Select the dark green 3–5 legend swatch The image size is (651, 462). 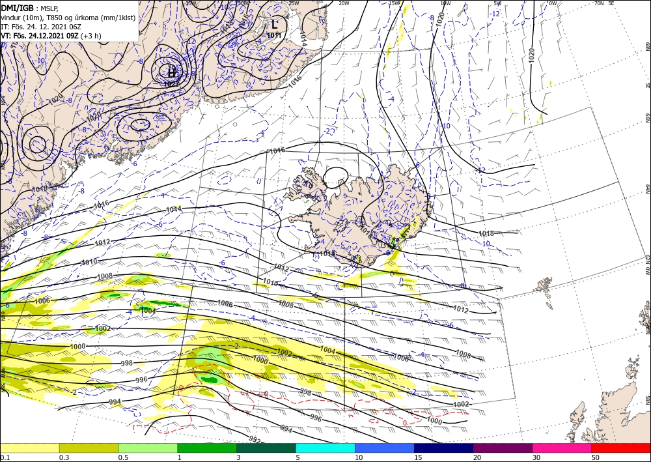pos(266,448)
